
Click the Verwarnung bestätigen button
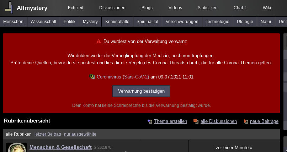[x=141, y=91]
